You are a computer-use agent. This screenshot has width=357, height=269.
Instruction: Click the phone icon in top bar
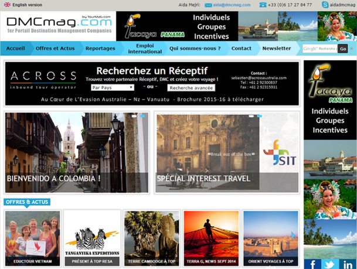pos(263,5)
